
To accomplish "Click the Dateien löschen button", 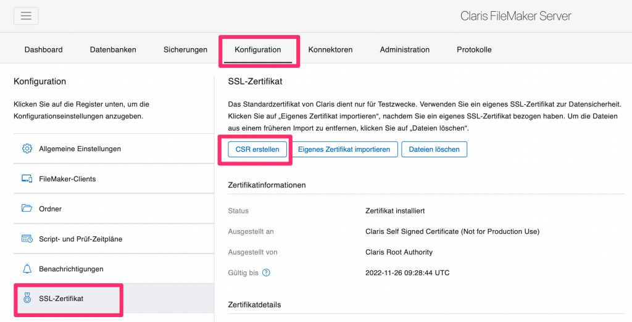I will coord(434,149).
